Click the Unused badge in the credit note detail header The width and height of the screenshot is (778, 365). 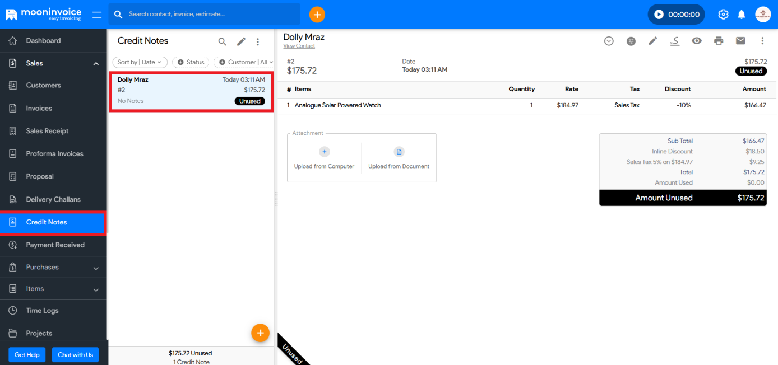(751, 71)
